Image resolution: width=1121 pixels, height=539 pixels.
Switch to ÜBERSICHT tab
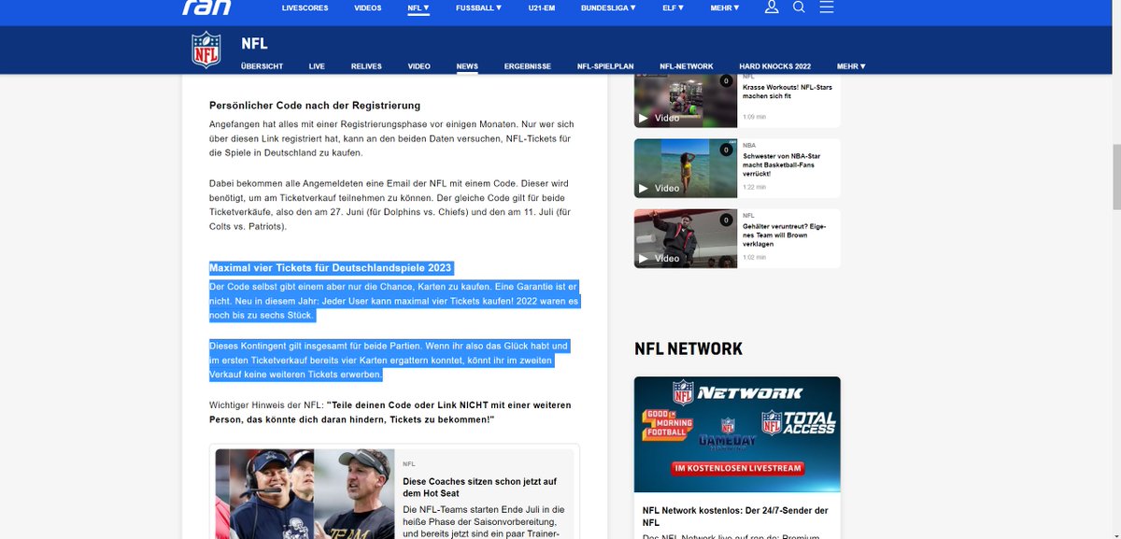pyautogui.click(x=262, y=66)
